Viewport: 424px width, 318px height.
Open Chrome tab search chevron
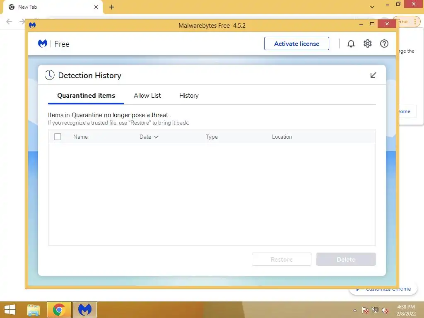click(x=372, y=7)
